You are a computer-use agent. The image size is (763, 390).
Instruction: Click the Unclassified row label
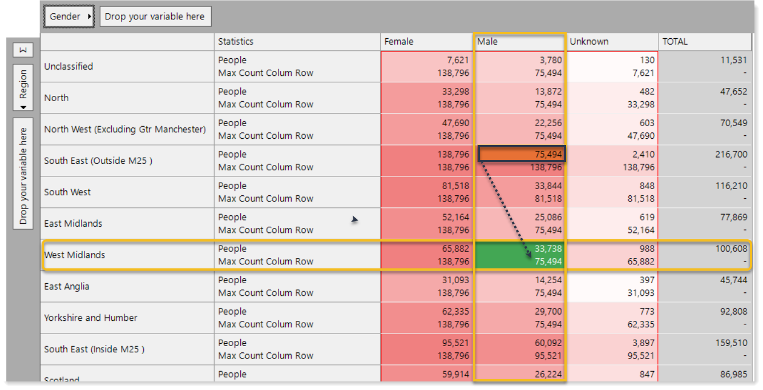pos(68,66)
